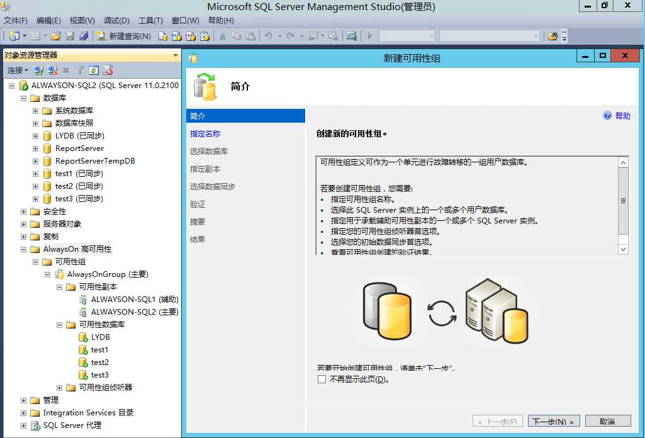Click the MDX query icon
645x438 pixels.
(176, 36)
